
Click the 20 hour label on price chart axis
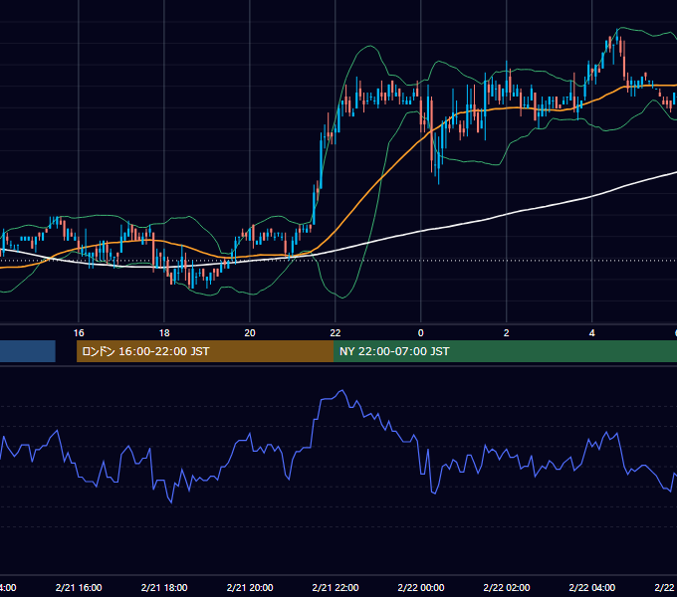250,333
